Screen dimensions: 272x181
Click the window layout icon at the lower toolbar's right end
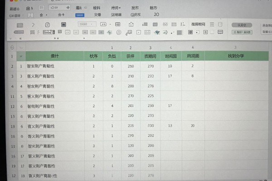coord(220,32)
